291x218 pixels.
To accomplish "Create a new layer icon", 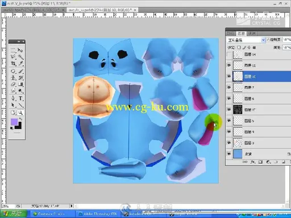I will click(284, 162).
